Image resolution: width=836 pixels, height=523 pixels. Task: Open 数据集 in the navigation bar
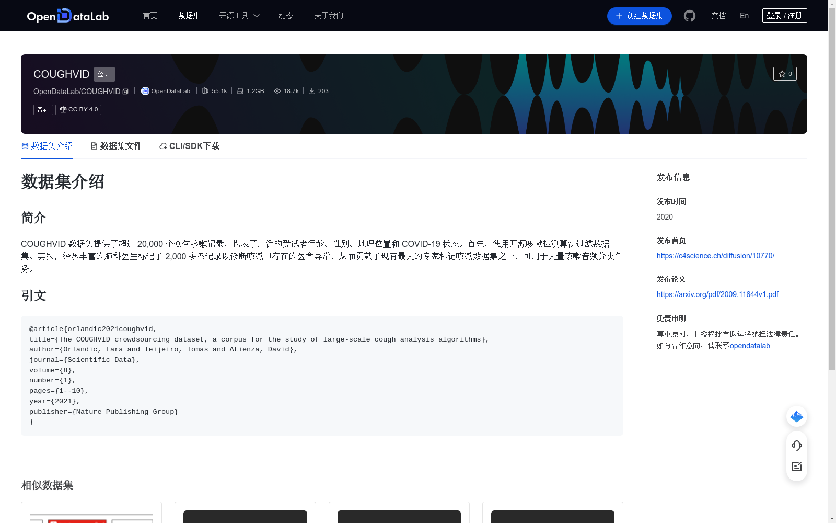tap(189, 16)
